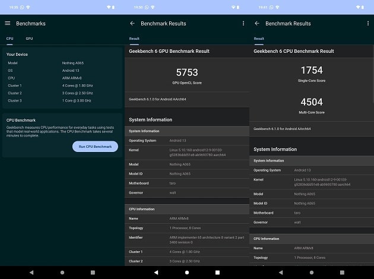Image resolution: width=374 pixels, height=279 pixels.
Task: Tap Android home button on left phone
Action: point(62,272)
